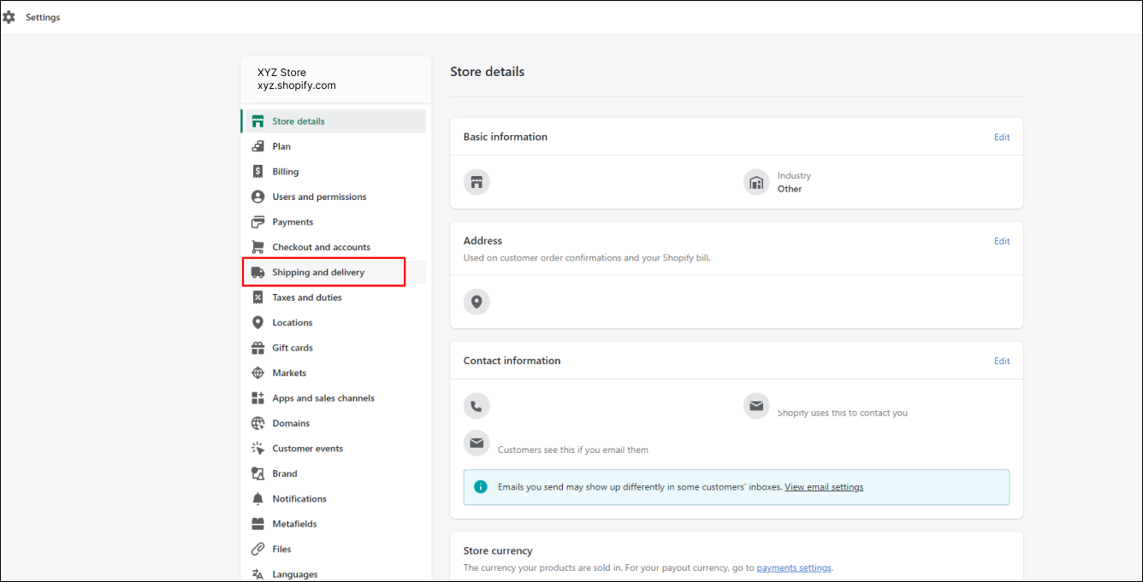Screen dimensions: 1143x582
Task: Click the xyz.shopify.com store URL
Action: pos(297,85)
